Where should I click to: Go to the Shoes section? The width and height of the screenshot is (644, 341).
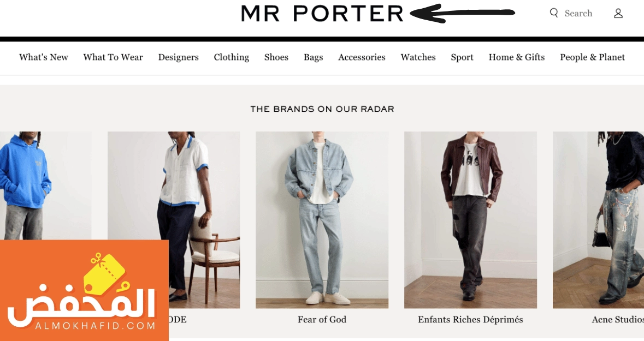click(276, 57)
